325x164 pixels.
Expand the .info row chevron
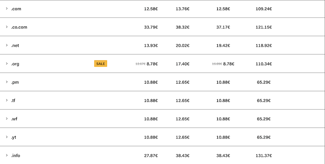tap(6, 155)
